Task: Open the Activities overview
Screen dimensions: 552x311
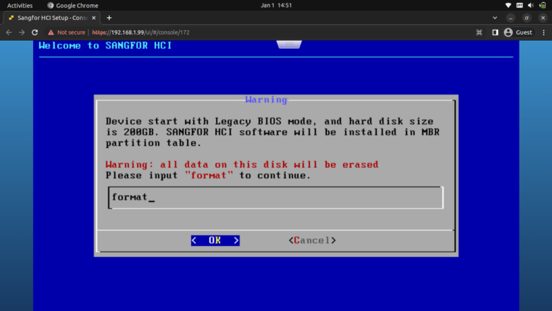Action: (19, 5)
